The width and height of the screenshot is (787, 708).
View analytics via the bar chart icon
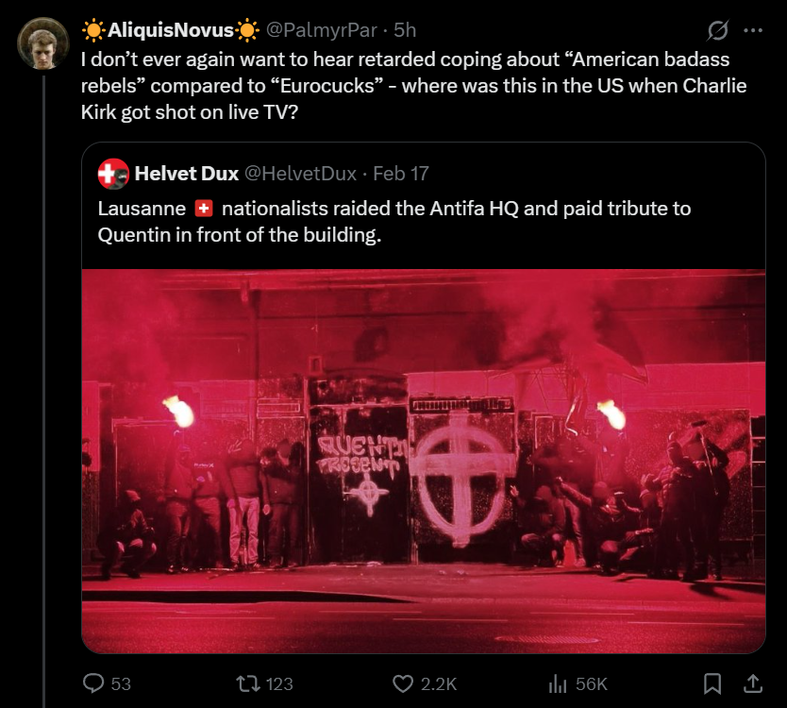coord(557,683)
